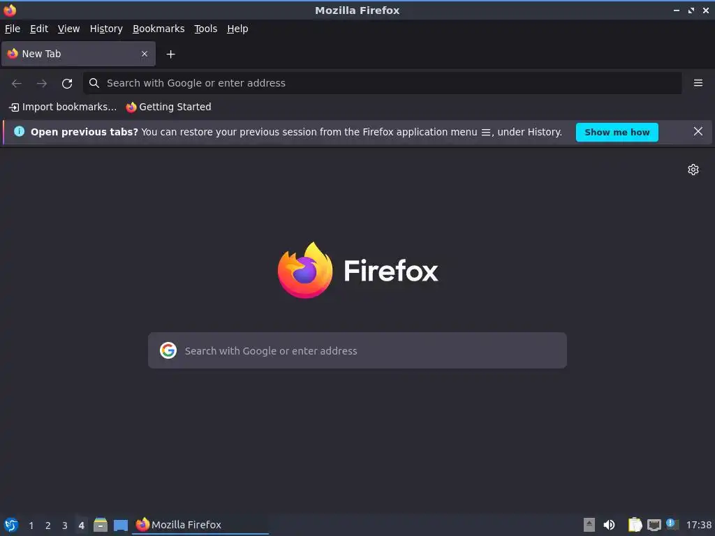Click Import bookmarks in bookmarks toolbar
The height and width of the screenshot is (536, 715).
pyautogui.click(x=63, y=107)
